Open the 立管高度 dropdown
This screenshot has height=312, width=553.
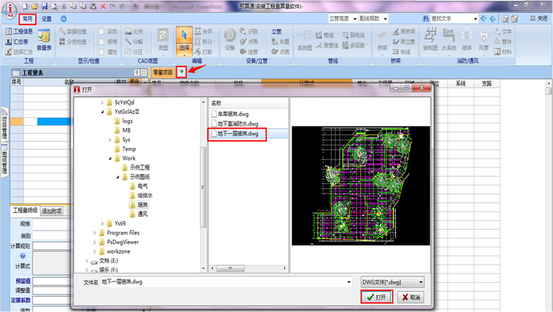[x=355, y=19]
